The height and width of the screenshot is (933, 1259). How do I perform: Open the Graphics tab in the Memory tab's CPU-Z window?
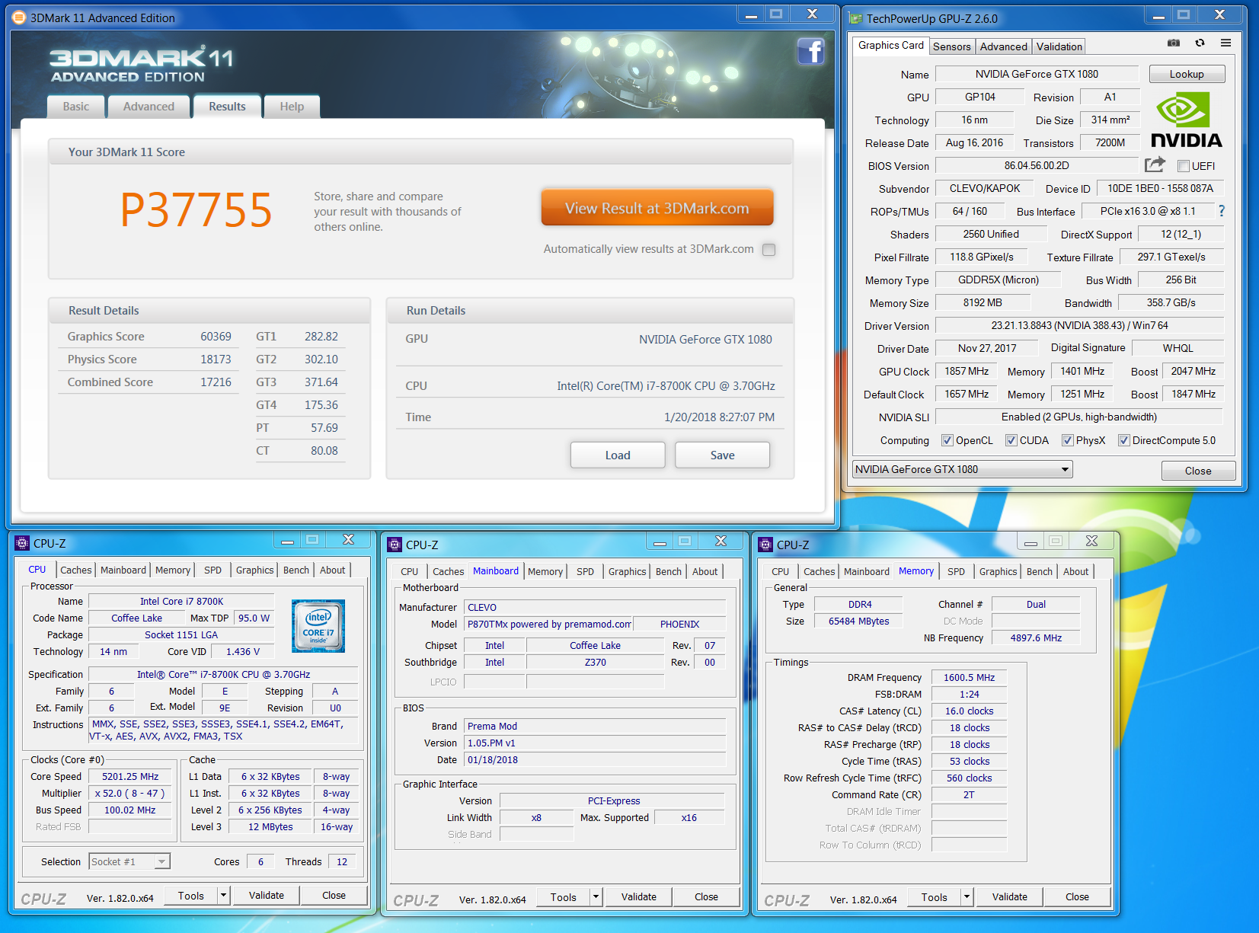999,571
